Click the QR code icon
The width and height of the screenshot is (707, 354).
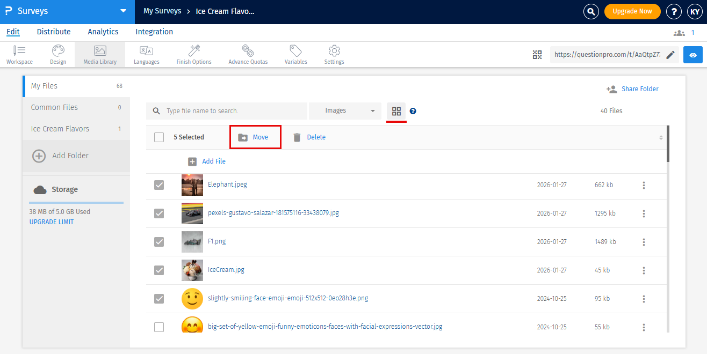[x=537, y=55]
